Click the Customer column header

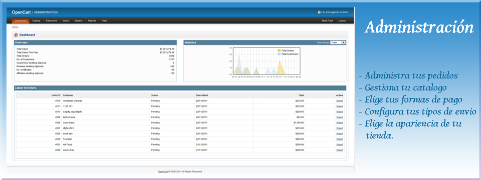click(x=68, y=95)
